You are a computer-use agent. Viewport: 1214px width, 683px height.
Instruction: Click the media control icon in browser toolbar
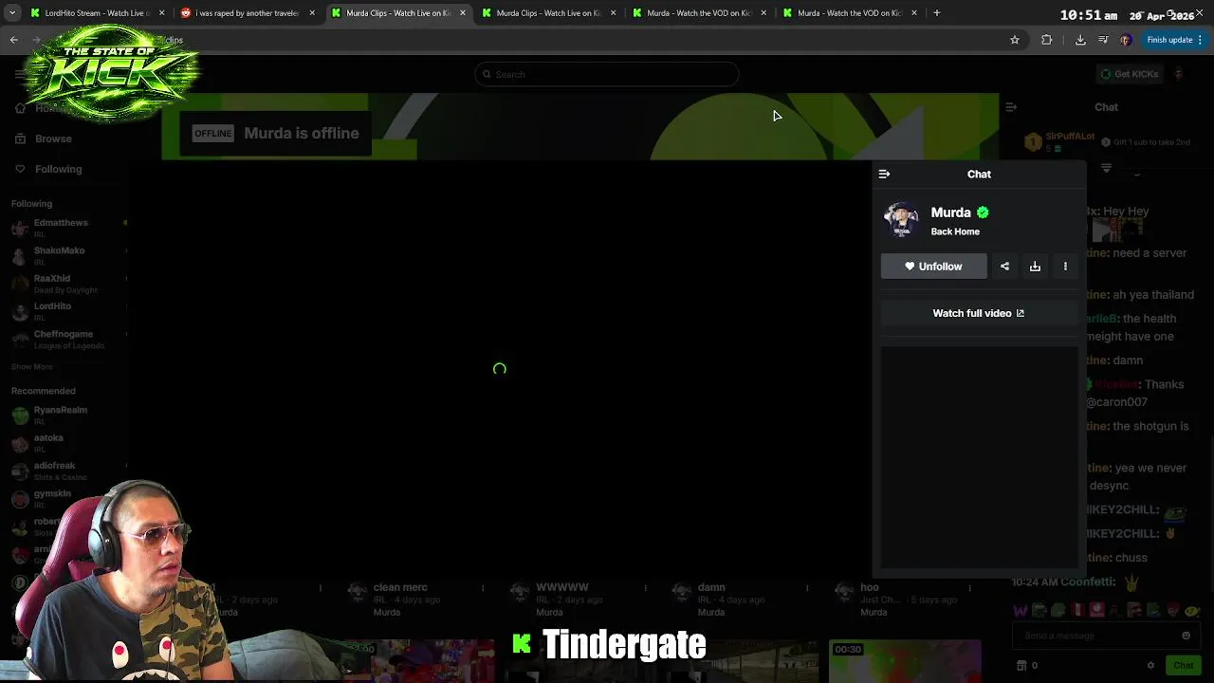(x=1103, y=40)
